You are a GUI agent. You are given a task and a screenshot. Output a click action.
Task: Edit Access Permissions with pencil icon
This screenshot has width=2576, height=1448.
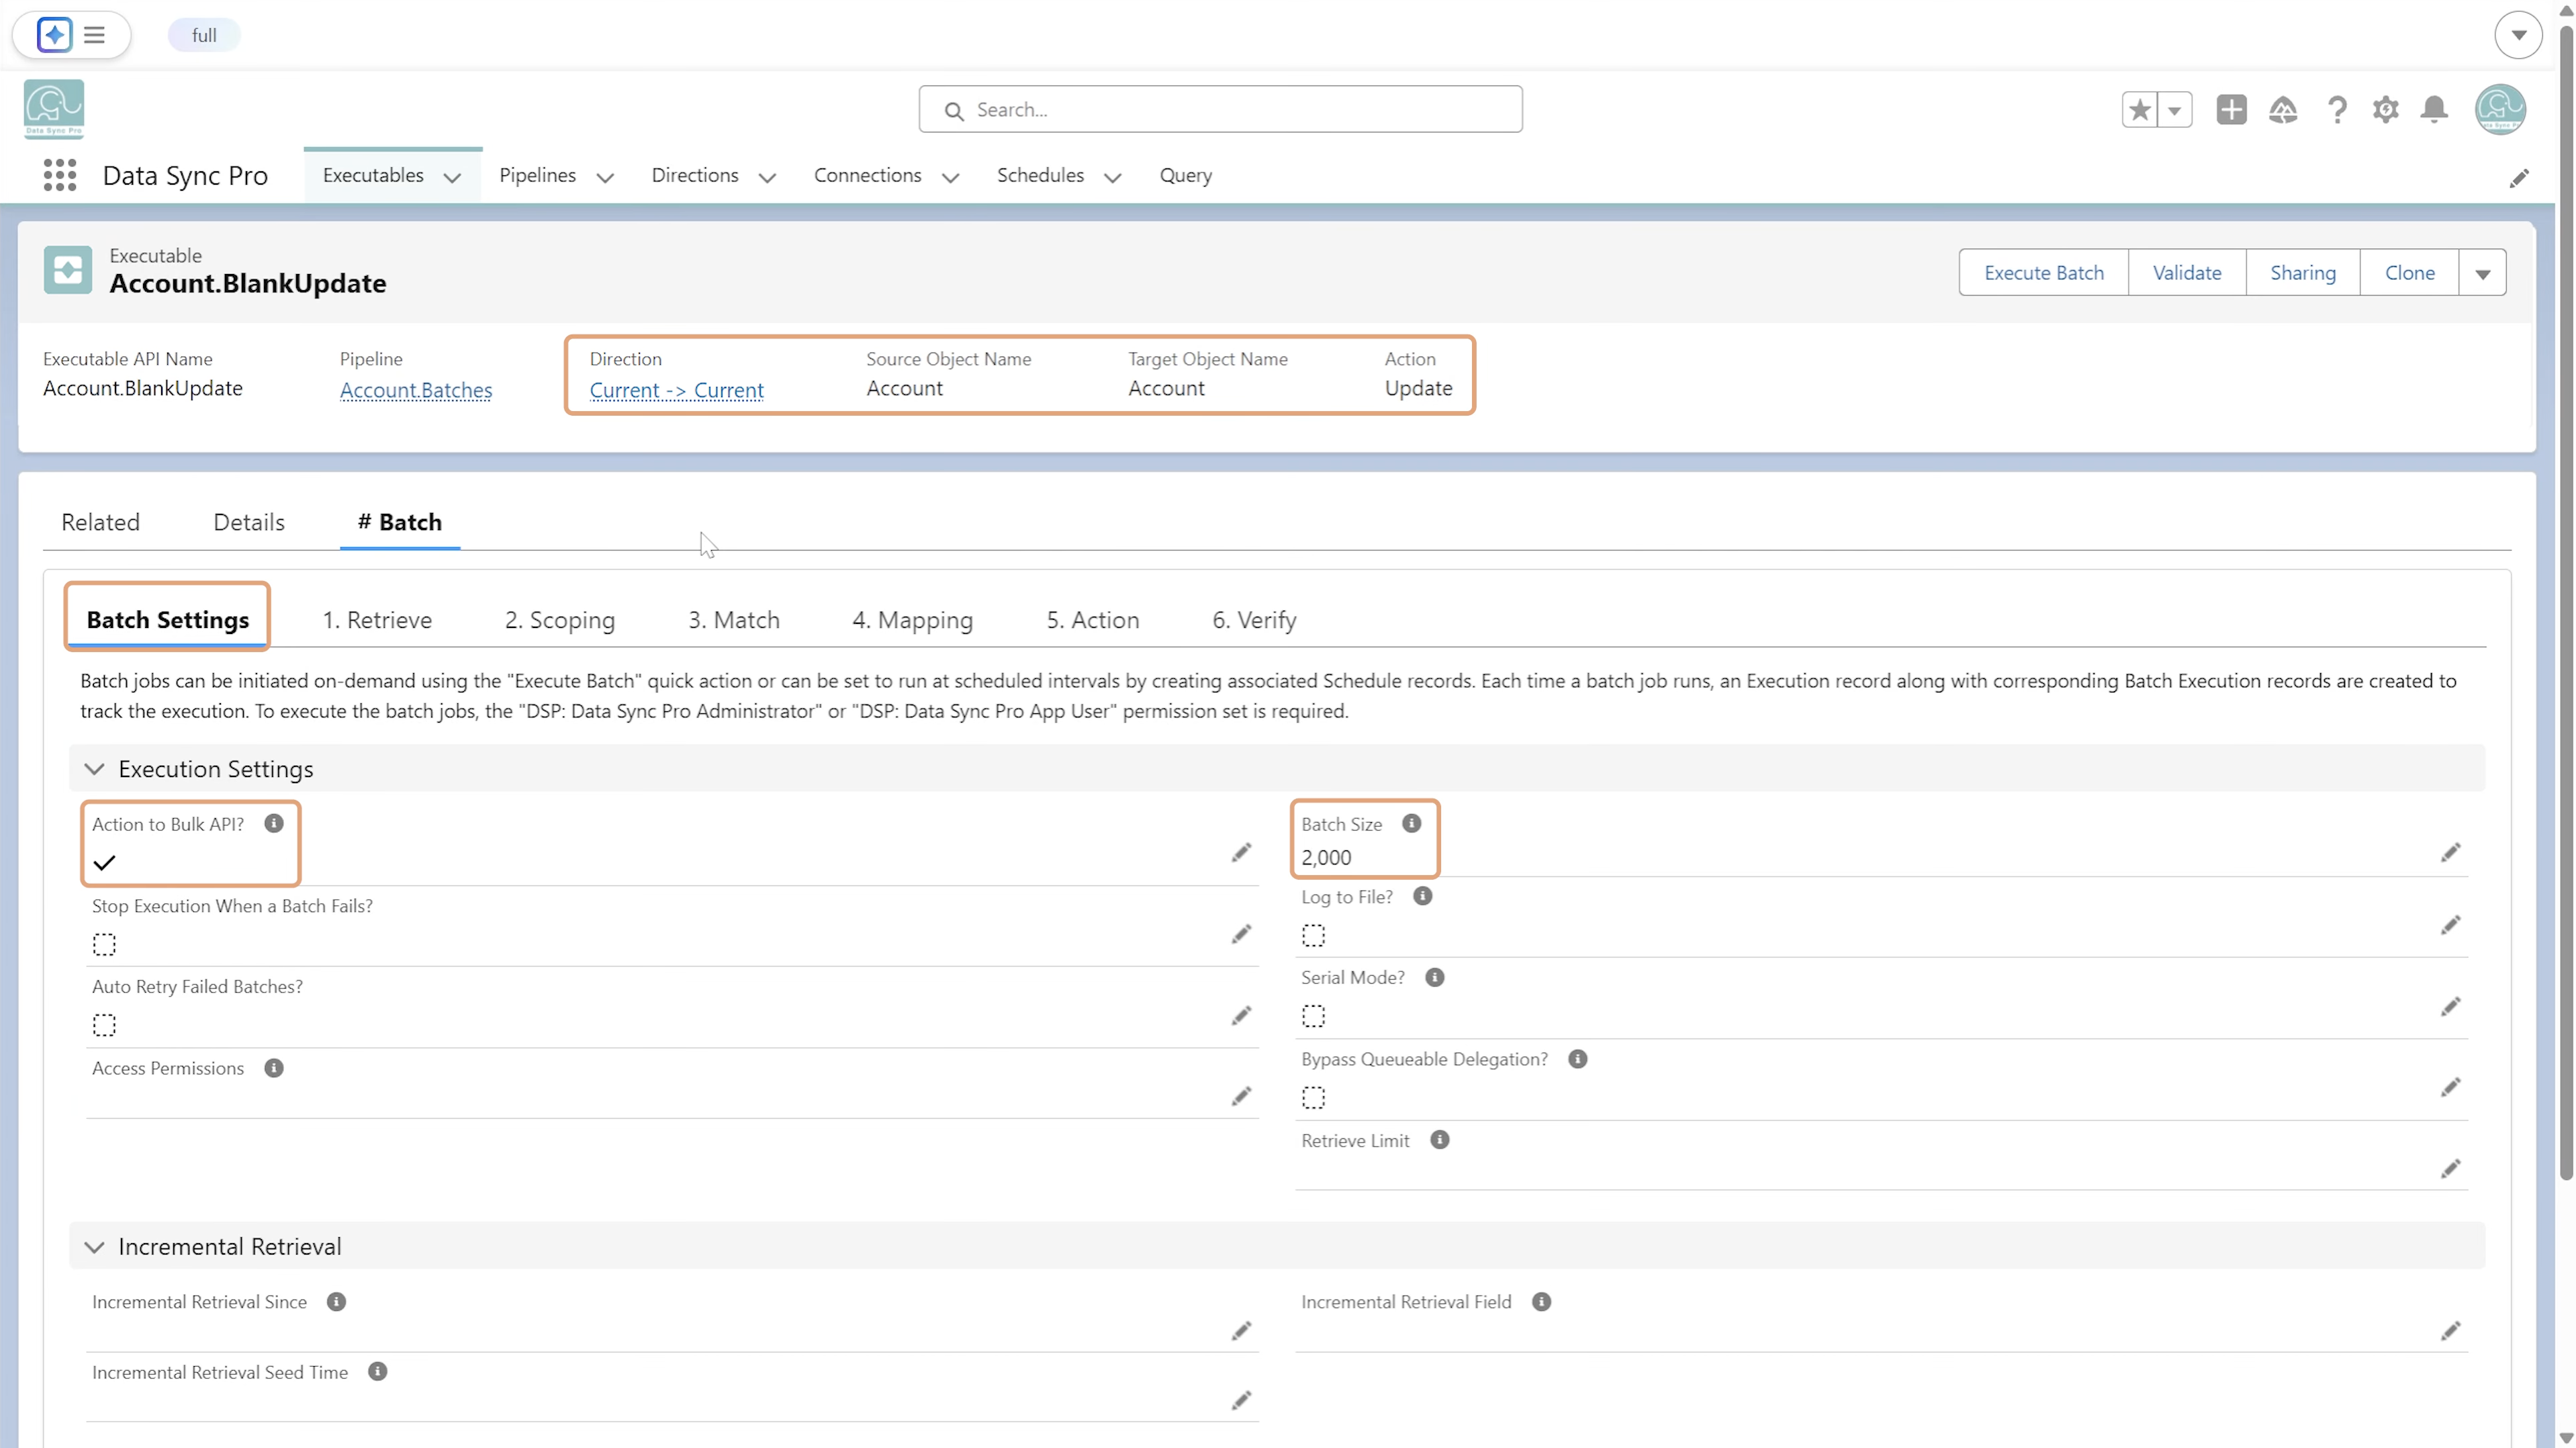coord(1241,1096)
